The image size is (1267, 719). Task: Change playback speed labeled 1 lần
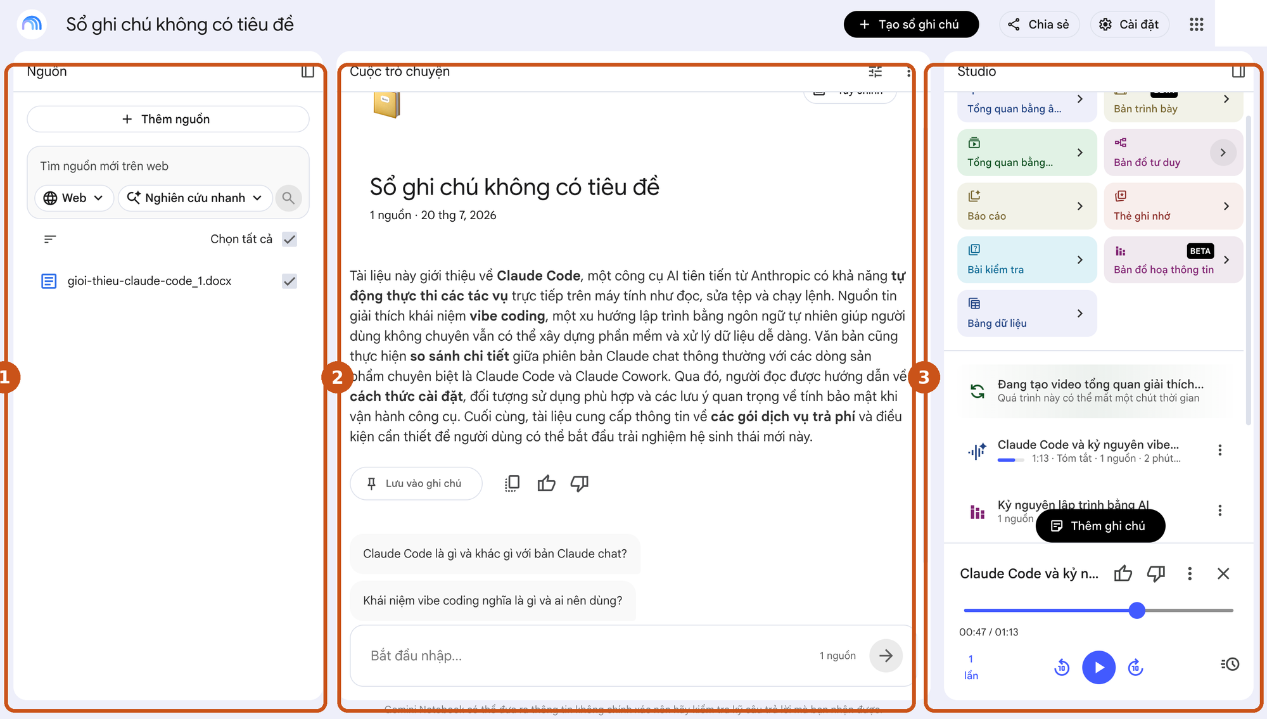[971, 667]
